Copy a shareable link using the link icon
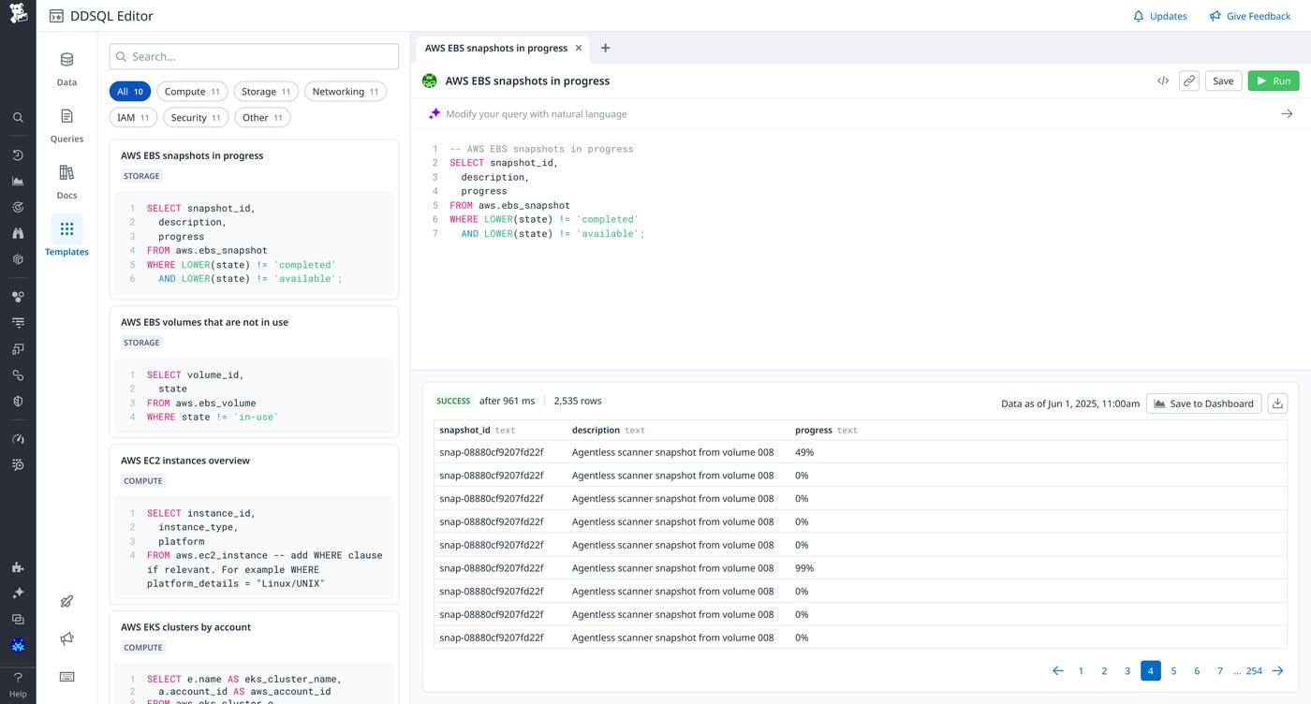Image resolution: width=1311 pixels, height=704 pixels. pos(1188,81)
